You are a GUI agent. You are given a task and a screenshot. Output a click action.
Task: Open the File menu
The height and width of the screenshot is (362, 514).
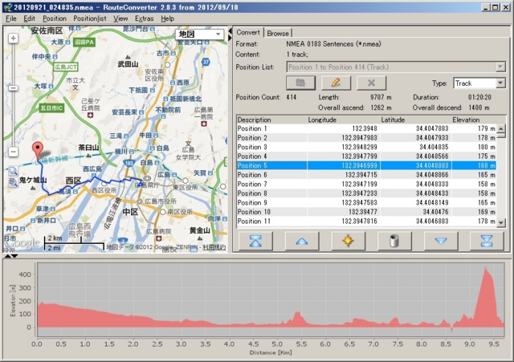coord(10,18)
